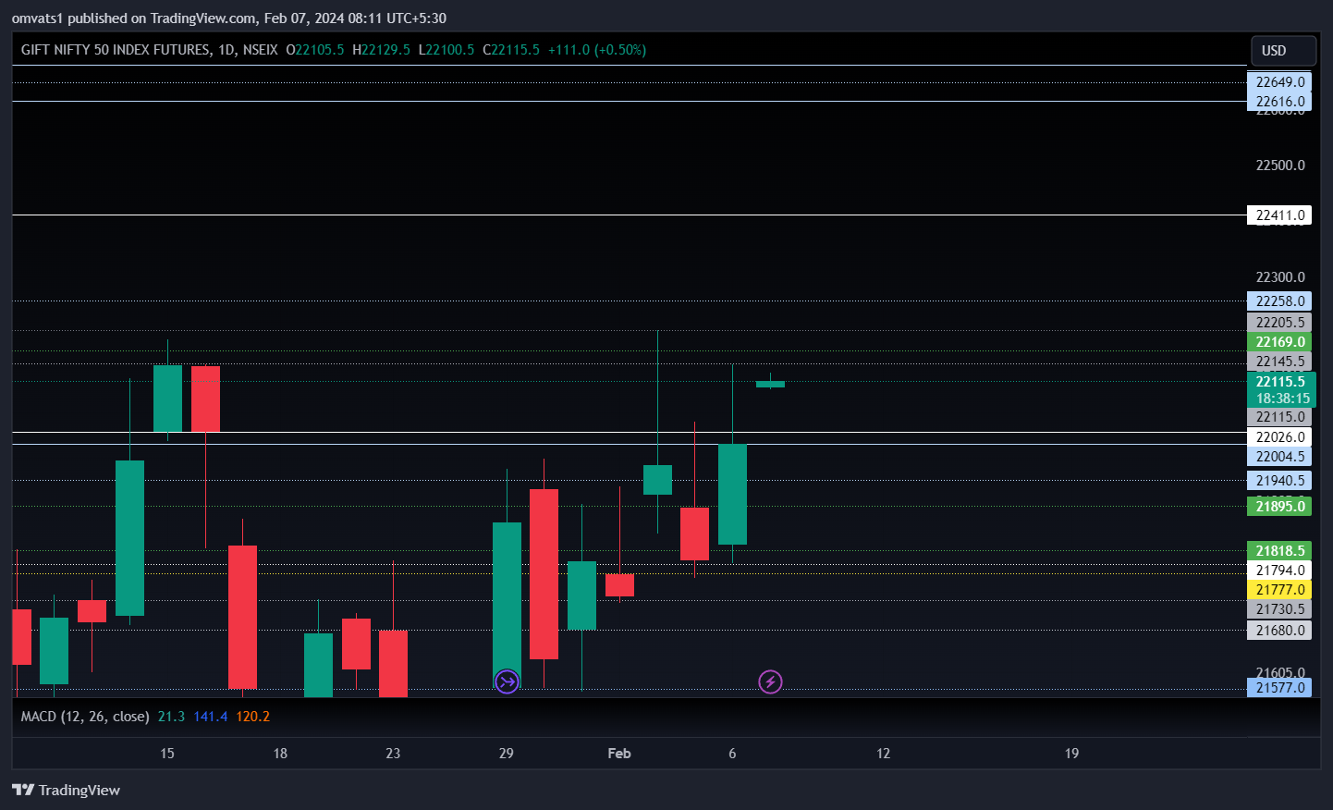Click the 12 date on the time axis
Image resolution: width=1333 pixels, height=810 pixels.
[x=884, y=754]
